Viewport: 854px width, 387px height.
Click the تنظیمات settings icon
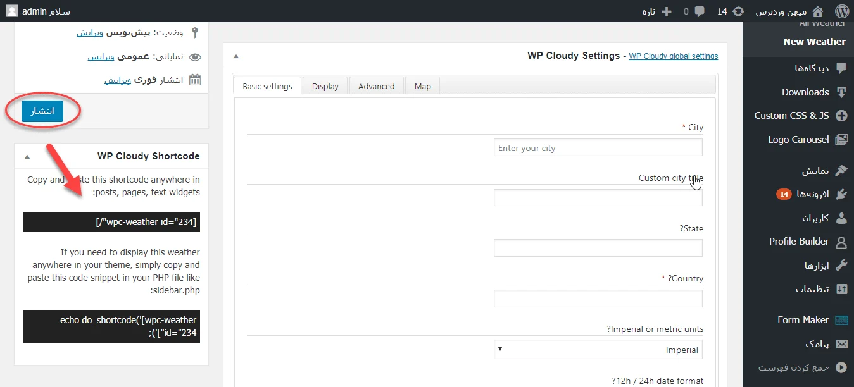(841, 289)
